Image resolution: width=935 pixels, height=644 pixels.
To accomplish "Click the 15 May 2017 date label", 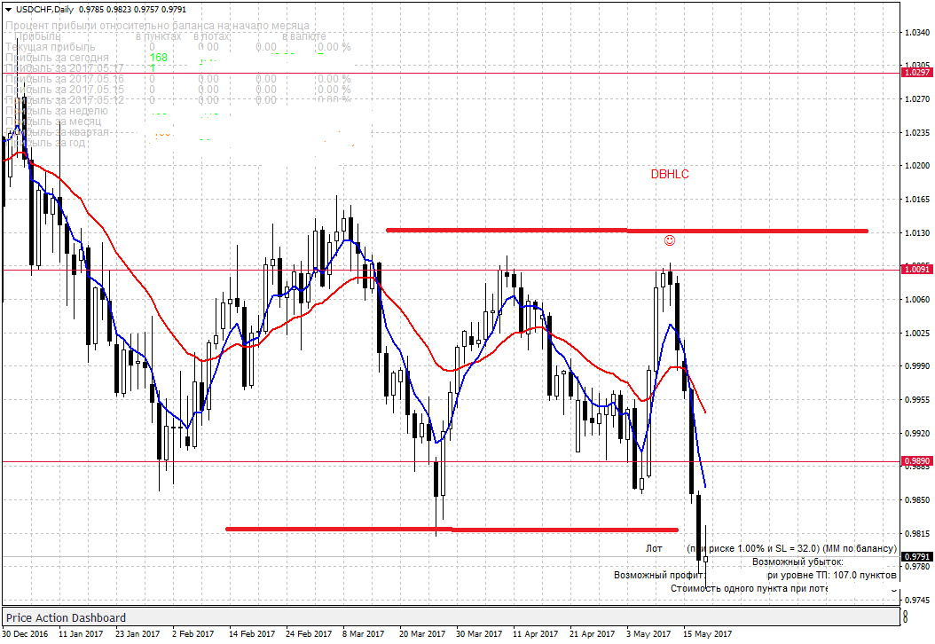I will click(707, 634).
